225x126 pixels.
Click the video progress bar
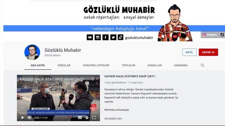58,113
